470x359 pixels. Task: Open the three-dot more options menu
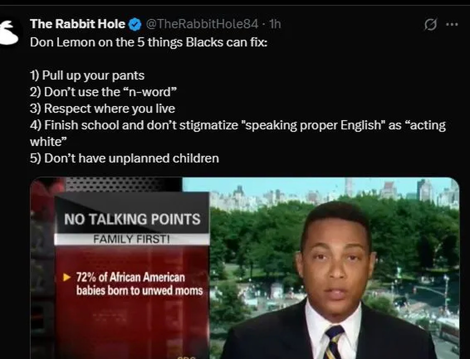pos(452,25)
